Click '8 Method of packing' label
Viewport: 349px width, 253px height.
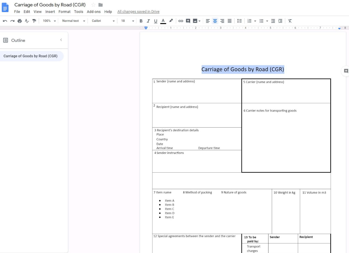pos(197,192)
